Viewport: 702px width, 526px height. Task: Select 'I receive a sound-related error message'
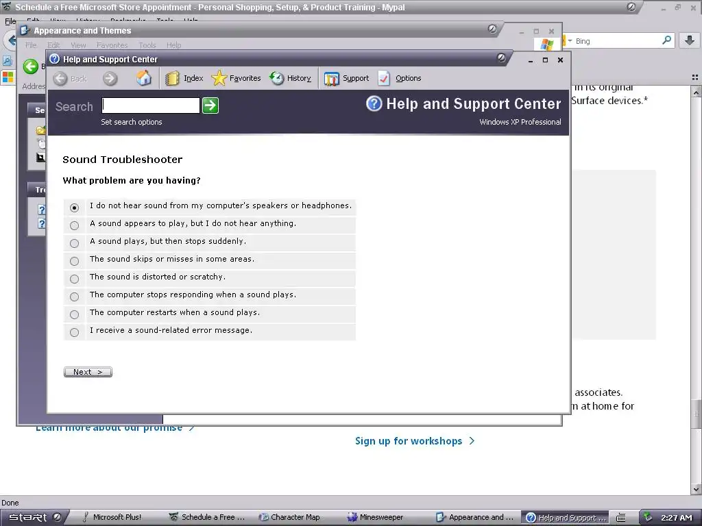[74, 332]
